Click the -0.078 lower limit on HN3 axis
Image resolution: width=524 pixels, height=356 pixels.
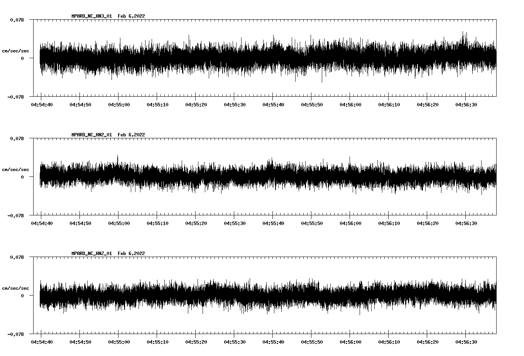pyautogui.click(x=15, y=97)
